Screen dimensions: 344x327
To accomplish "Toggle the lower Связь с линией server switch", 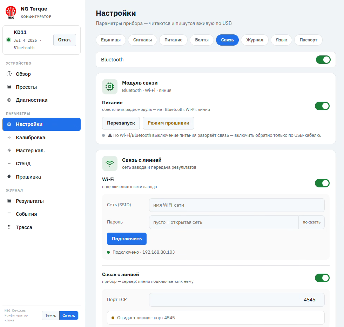I will tap(322, 278).
